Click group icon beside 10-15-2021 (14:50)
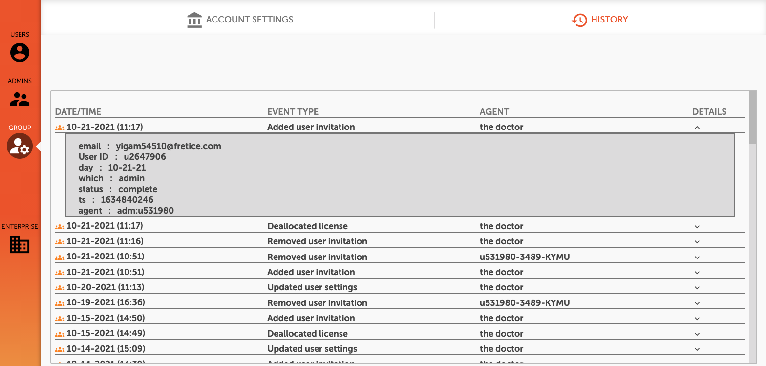Screen dimensions: 766x366 coord(60,318)
